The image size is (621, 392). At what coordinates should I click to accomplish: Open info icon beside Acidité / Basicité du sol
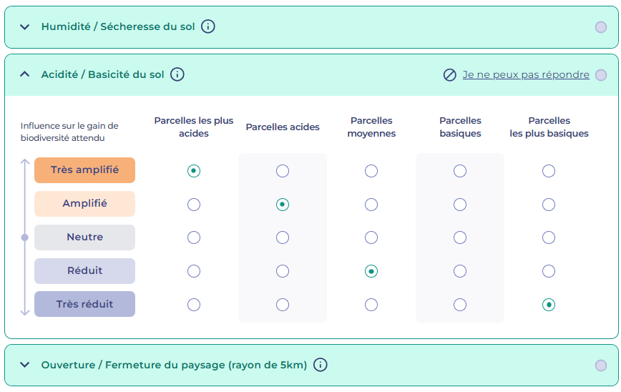(x=177, y=74)
